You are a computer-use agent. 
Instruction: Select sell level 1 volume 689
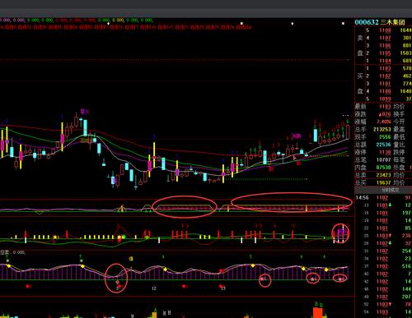pos(407,61)
